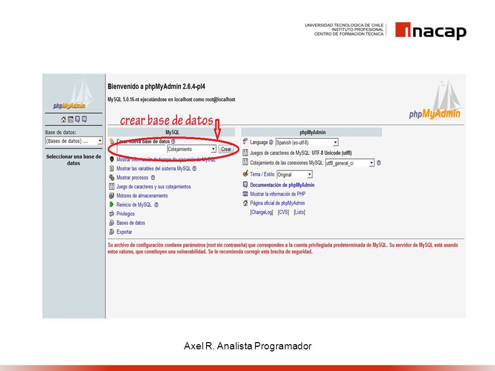Open help icon beside variables del sistema
The height and width of the screenshot is (371, 495).
click(194, 168)
